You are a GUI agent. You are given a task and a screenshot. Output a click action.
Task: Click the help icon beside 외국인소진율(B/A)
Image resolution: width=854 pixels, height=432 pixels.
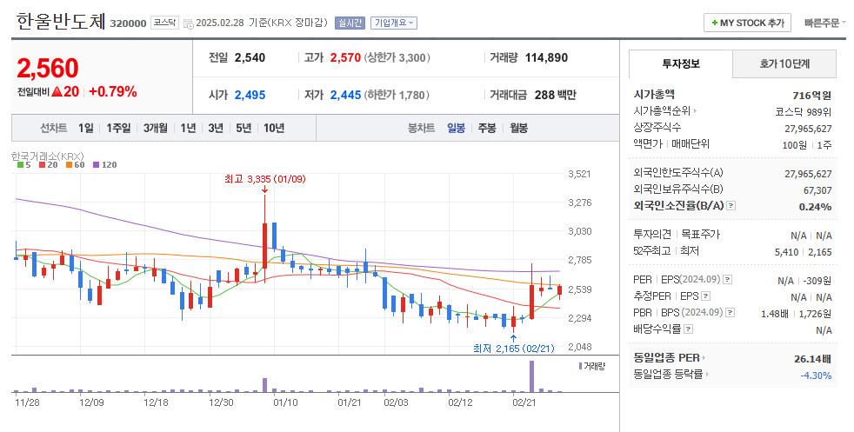click(x=731, y=206)
